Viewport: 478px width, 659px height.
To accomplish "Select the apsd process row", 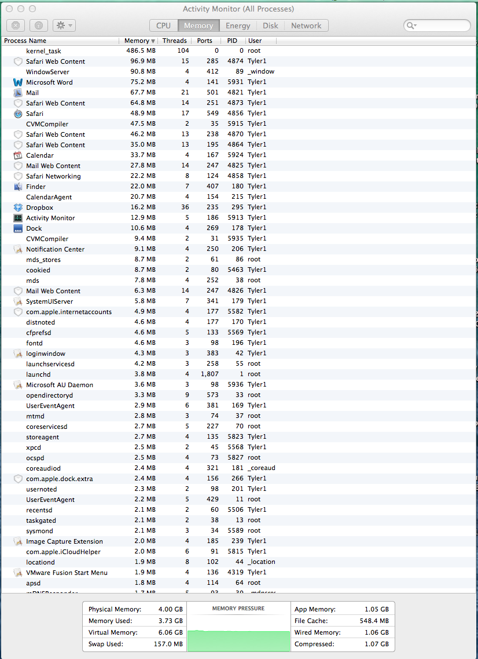I will 238,583.
